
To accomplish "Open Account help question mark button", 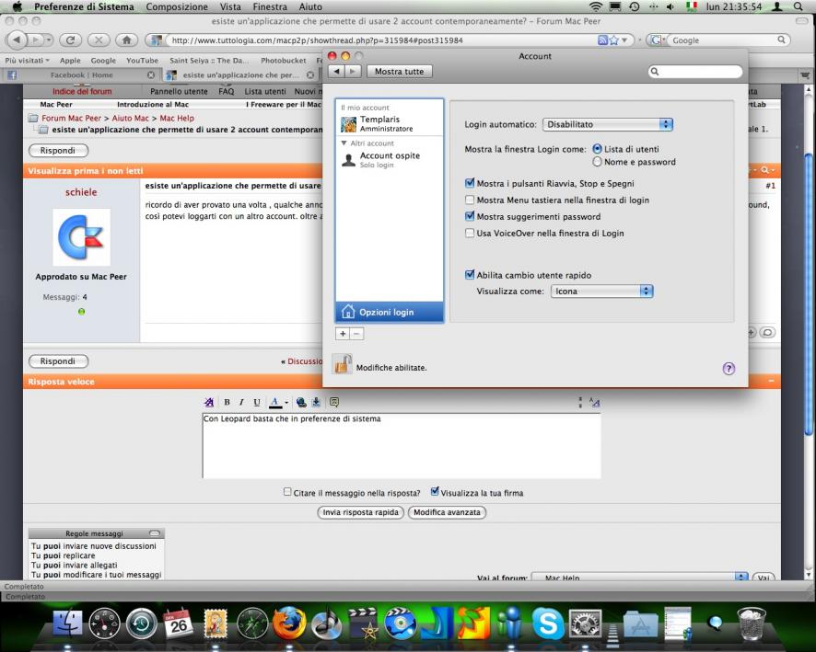I will click(x=729, y=369).
